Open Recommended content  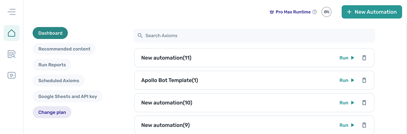click(x=64, y=49)
